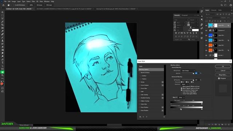Screen dimensions: 233x131
Task: Open font family dropdown in Character panel
Action: [181, 20]
